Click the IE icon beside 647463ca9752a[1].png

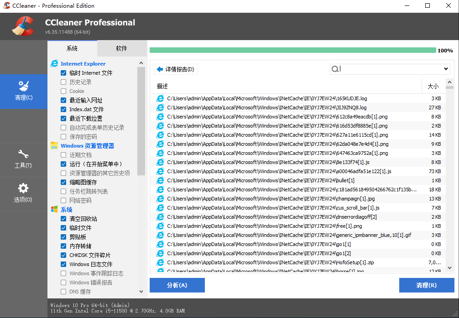(160, 153)
